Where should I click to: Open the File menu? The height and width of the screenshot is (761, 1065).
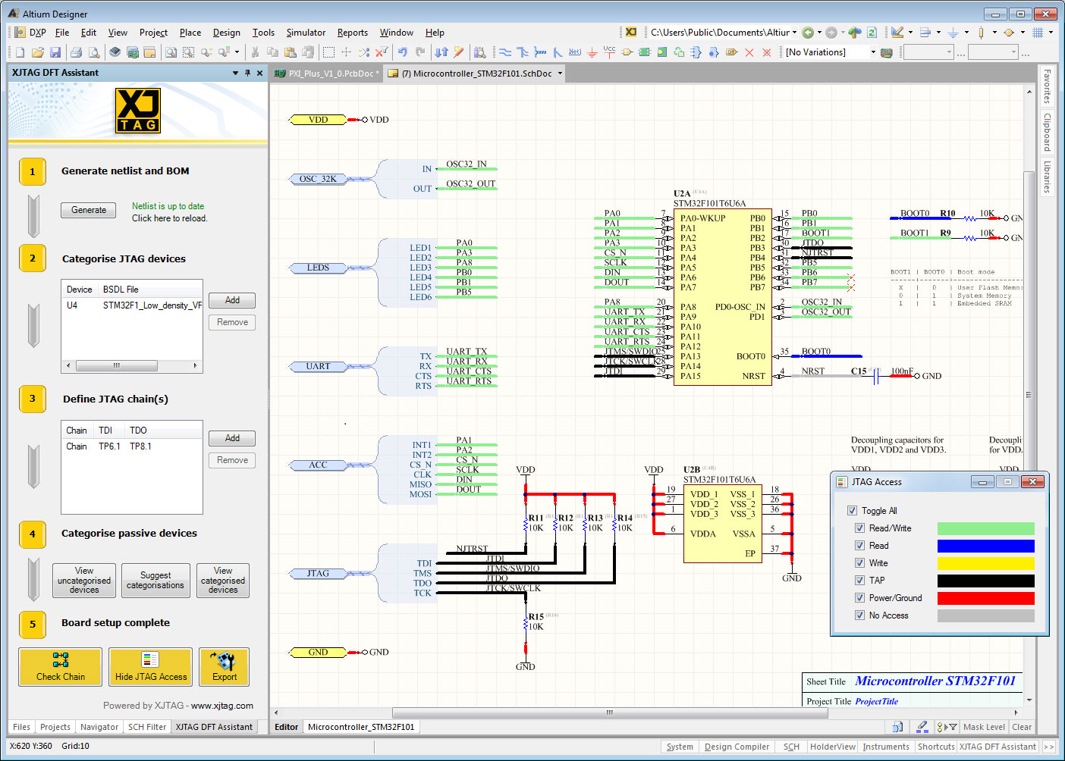(x=62, y=33)
